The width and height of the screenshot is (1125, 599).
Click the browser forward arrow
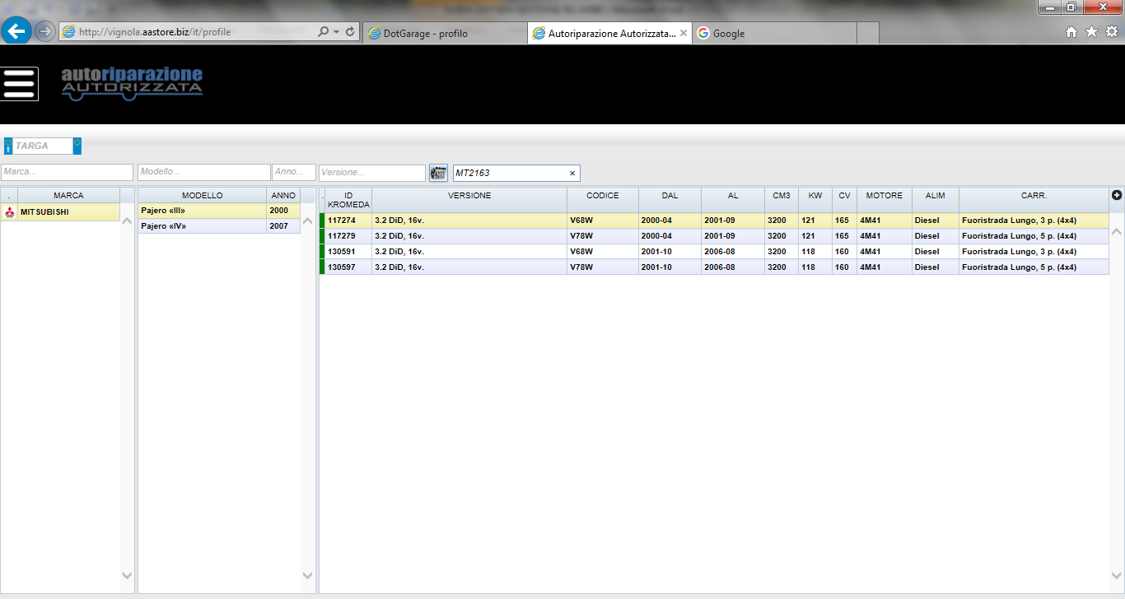tap(44, 31)
